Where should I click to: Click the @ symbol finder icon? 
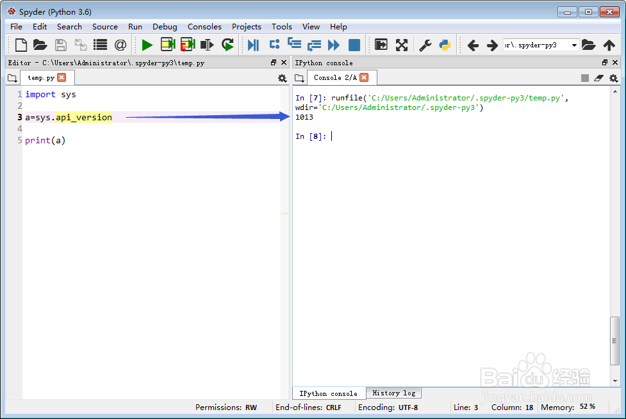point(120,45)
